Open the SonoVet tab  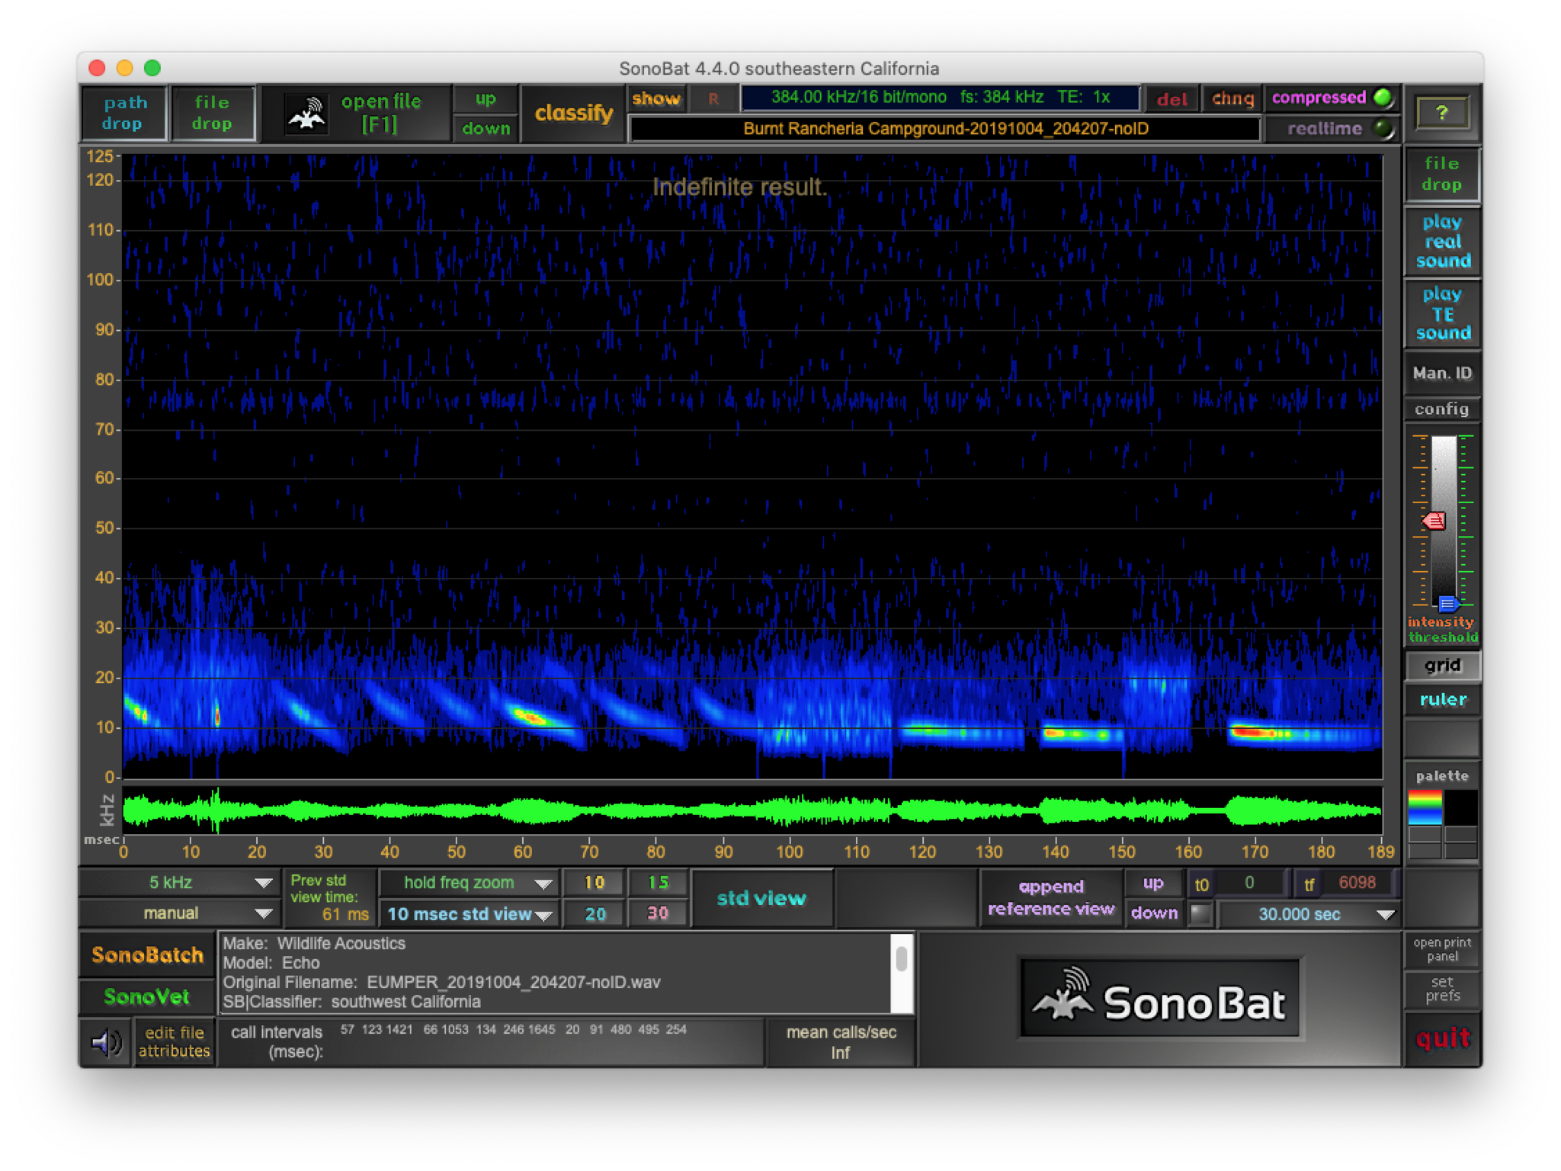(147, 996)
